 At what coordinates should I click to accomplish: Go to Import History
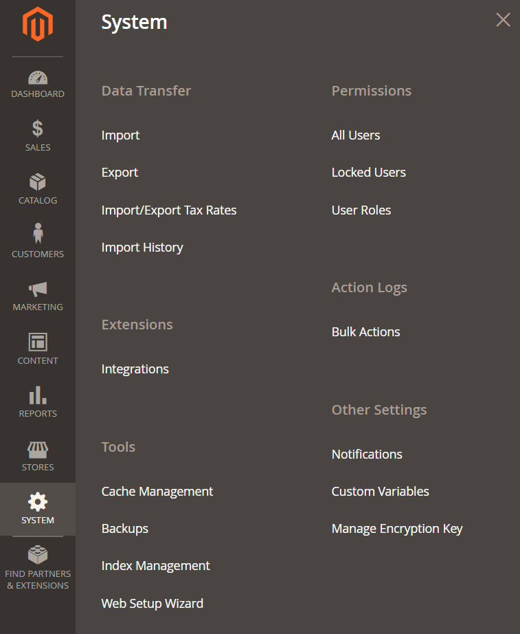tap(142, 248)
